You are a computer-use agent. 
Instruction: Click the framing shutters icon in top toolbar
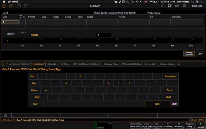(x=170, y=6)
